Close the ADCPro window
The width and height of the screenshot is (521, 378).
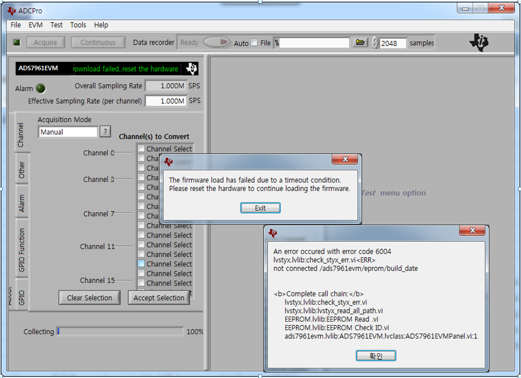(x=501, y=8)
